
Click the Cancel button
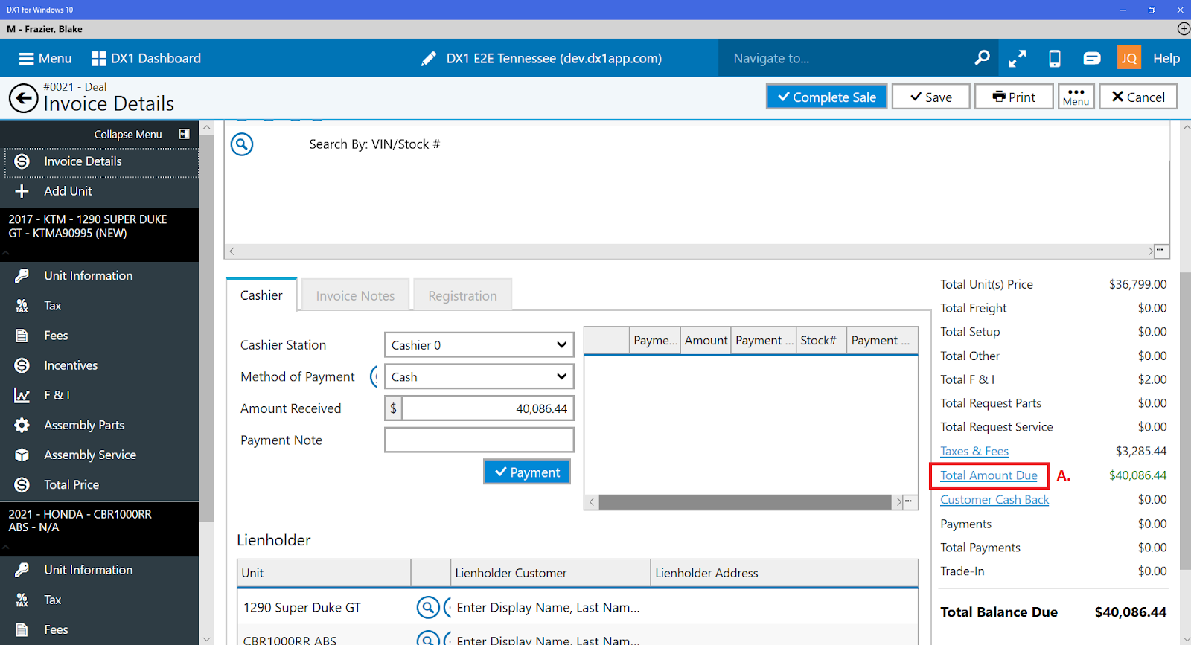[1137, 97]
